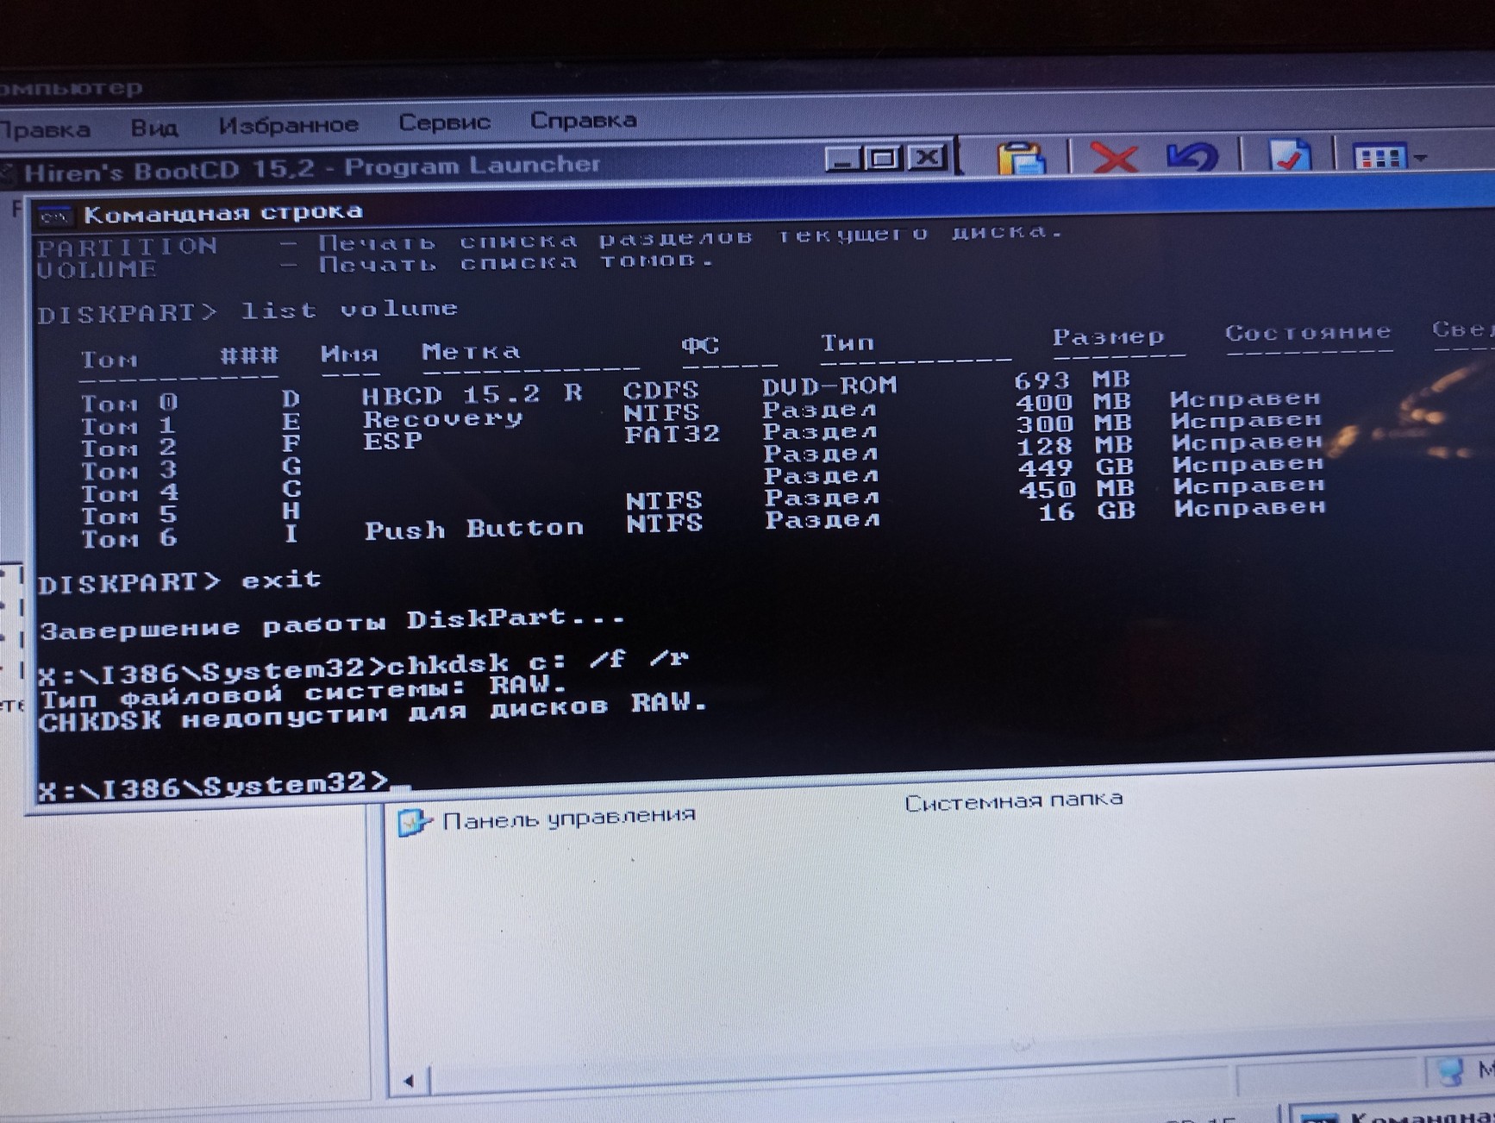Click the 'list volume' command text

tap(348, 309)
